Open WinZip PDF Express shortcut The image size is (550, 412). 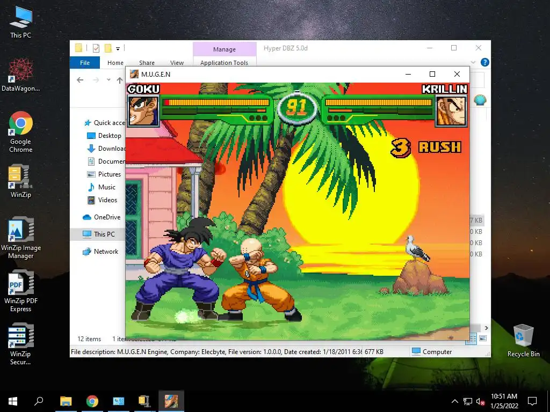pyautogui.click(x=21, y=291)
